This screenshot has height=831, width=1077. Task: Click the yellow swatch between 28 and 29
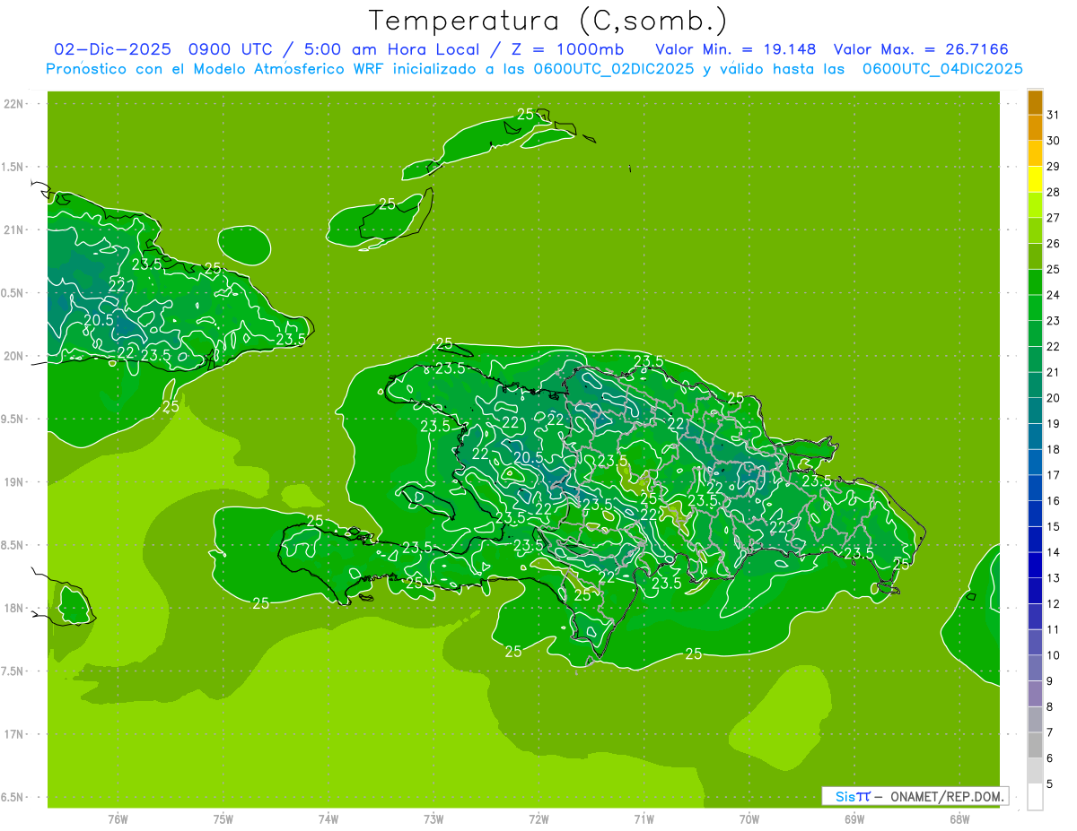point(1035,179)
